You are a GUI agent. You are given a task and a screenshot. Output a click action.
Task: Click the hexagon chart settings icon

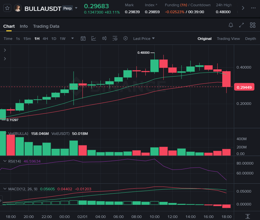[x=126, y=39]
